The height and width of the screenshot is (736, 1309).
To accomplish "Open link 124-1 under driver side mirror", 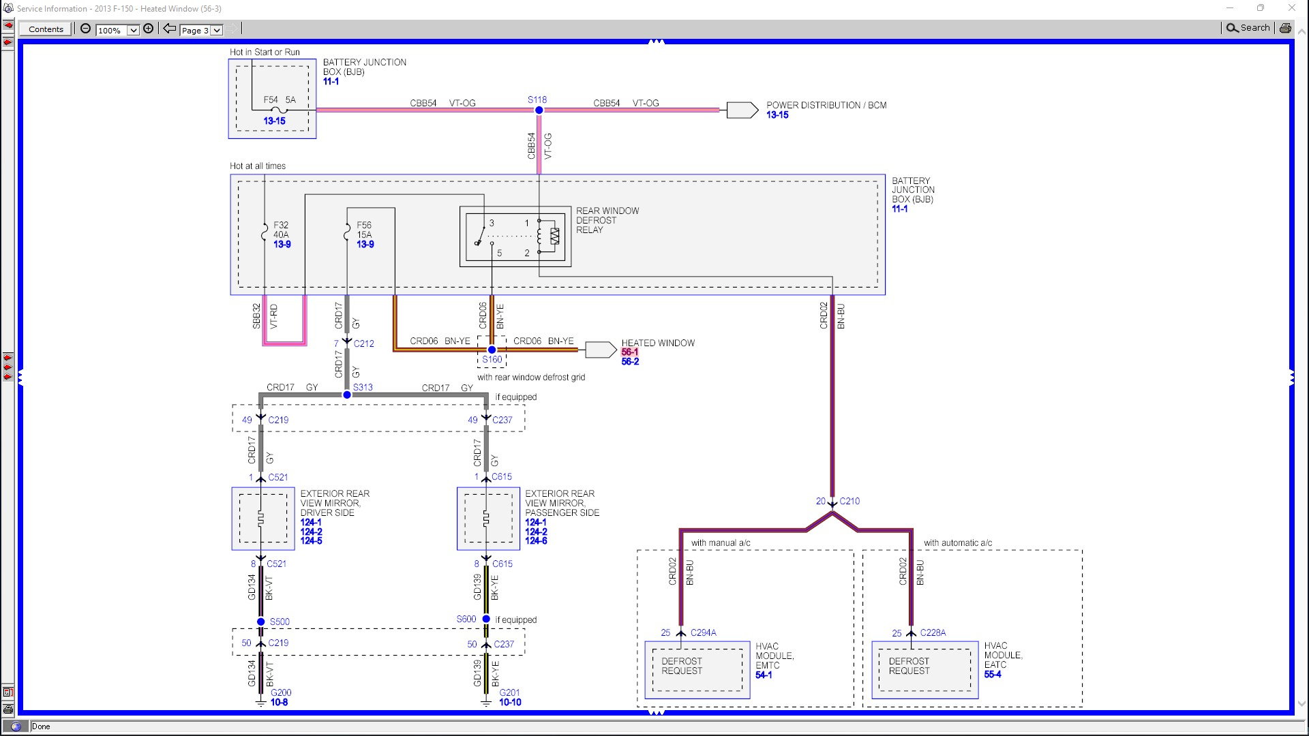I will pos(311,522).
